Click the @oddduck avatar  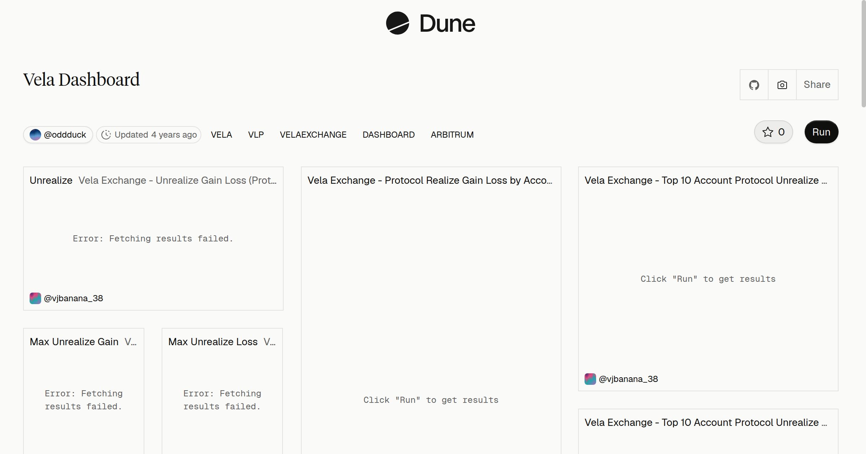point(35,135)
